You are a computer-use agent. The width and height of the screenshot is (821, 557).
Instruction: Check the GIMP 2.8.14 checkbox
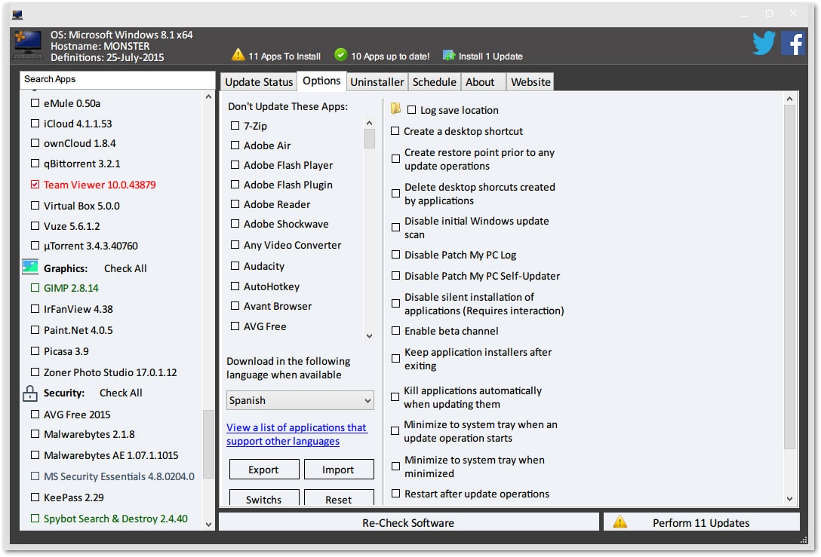click(35, 288)
